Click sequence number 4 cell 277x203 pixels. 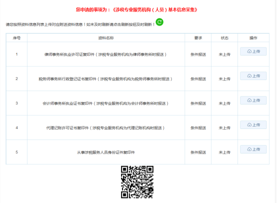pyautogui.click(x=16, y=127)
